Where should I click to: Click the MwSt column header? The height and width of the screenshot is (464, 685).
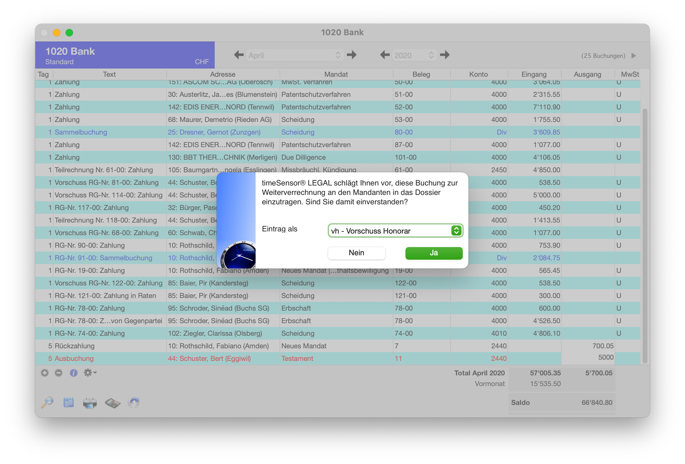pyautogui.click(x=630, y=74)
